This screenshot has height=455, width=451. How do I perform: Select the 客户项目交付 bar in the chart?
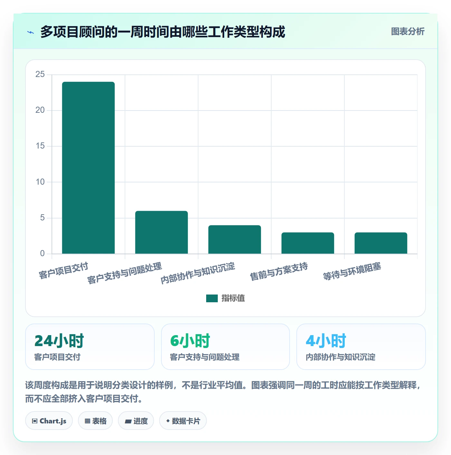(88, 168)
